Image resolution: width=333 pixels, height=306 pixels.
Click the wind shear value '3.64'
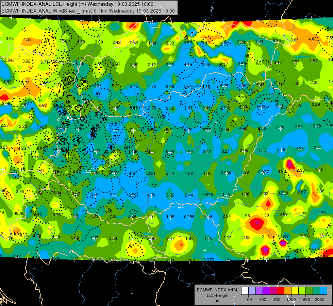coord(10,39)
